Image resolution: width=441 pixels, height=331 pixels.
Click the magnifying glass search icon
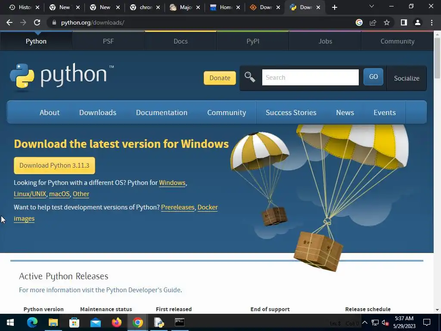pos(249,77)
